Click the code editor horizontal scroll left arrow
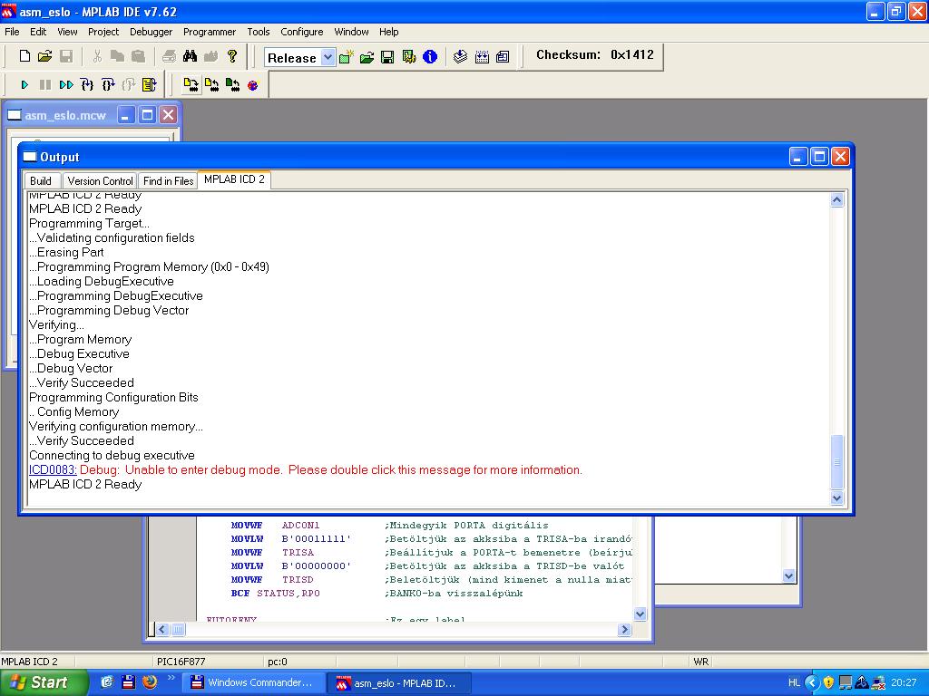 click(x=161, y=630)
